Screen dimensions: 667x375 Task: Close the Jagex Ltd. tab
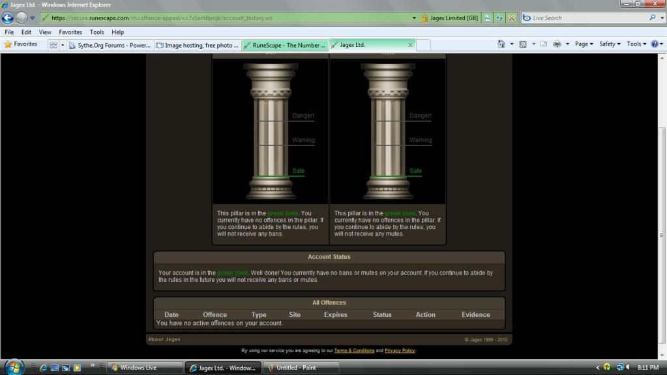pos(410,45)
